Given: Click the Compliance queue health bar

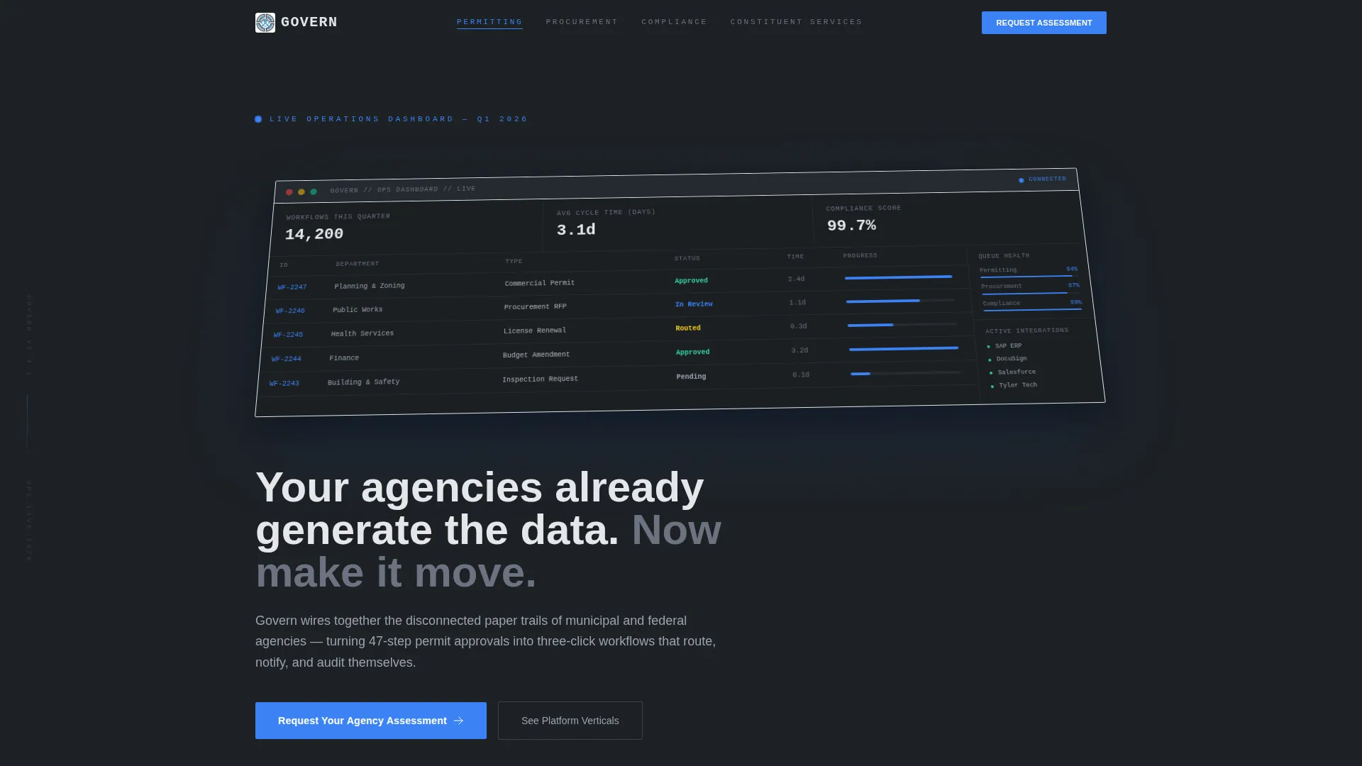Looking at the screenshot, I should point(1033,309).
